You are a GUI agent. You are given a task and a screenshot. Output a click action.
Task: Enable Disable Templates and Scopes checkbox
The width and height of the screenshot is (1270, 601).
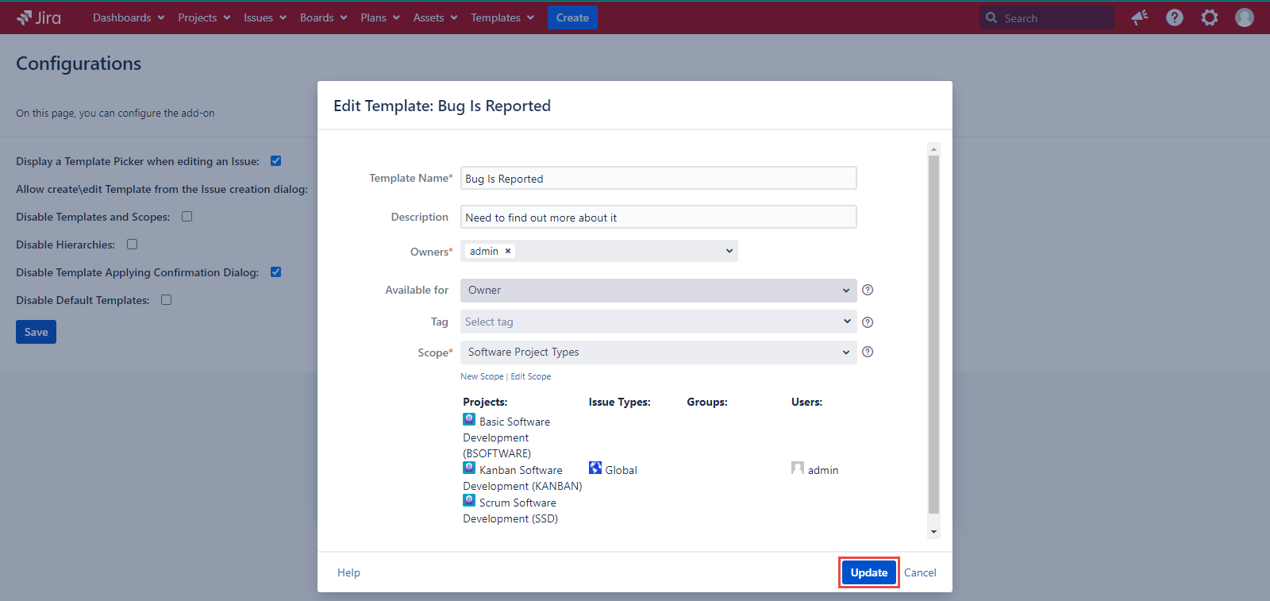pyautogui.click(x=187, y=217)
